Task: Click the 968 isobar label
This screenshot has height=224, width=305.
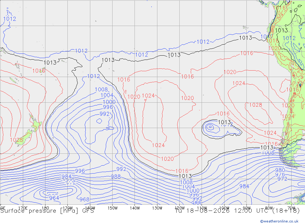Action: [84, 200]
